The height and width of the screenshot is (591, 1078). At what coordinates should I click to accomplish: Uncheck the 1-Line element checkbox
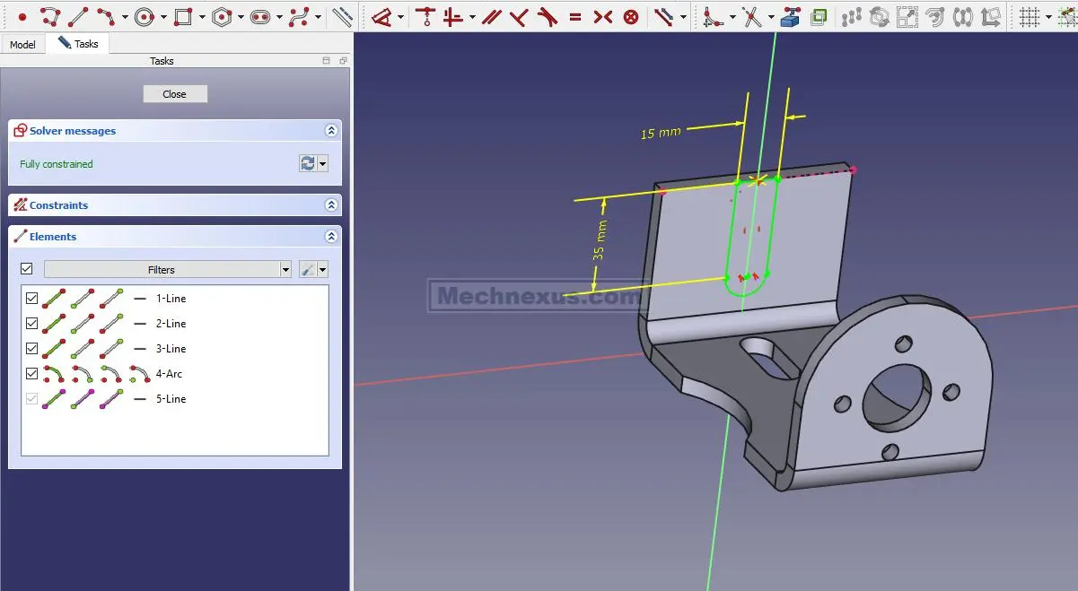pyautogui.click(x=33, y=299)
